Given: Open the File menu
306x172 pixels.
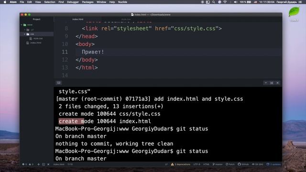Looking at the screenshot, I should point(22,2).
